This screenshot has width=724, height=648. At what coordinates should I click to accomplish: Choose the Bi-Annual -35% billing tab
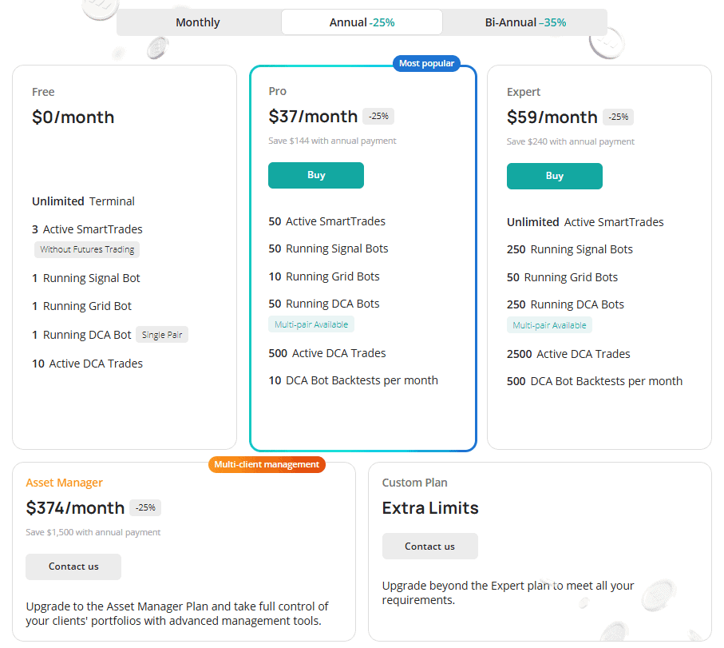coord(525,22)
